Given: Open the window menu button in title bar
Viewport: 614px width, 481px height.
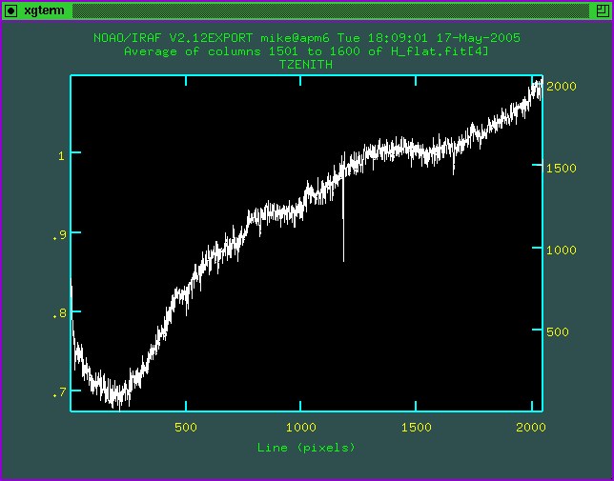Looking at the screenshot, I should (10, 10).
